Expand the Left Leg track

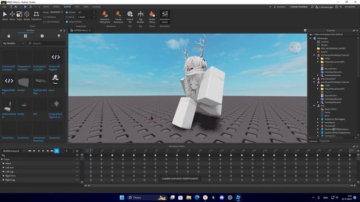click(x=3, y=172)
